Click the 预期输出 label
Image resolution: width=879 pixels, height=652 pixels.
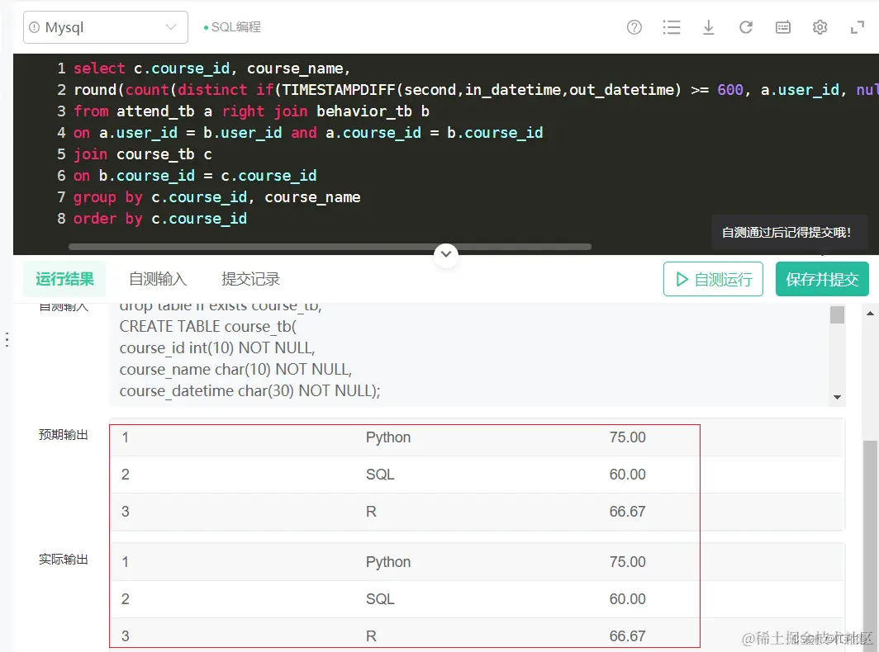pyautogui.click(x=64, y=435)
